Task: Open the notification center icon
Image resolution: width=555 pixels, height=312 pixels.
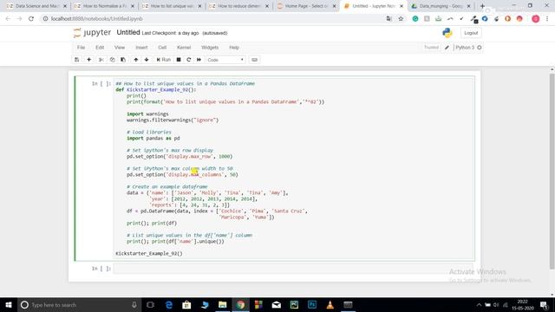Action: [x=544, y=304]
